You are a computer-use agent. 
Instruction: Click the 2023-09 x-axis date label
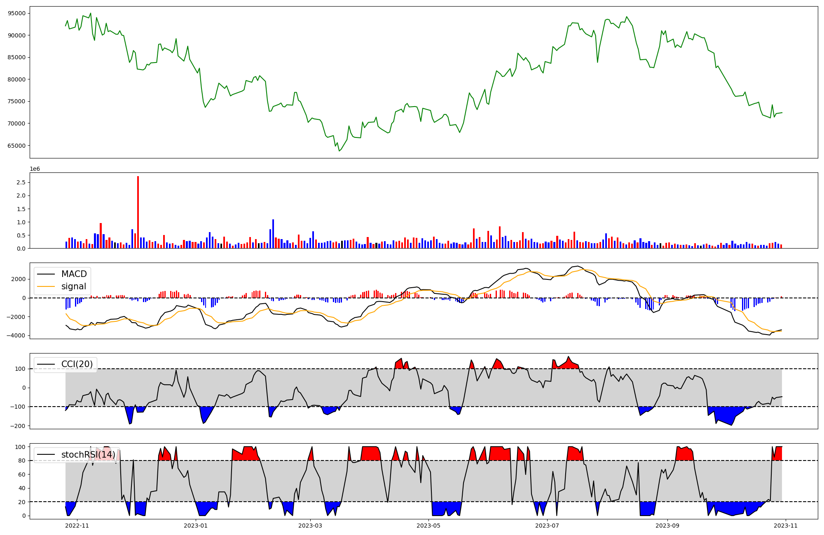667,526
